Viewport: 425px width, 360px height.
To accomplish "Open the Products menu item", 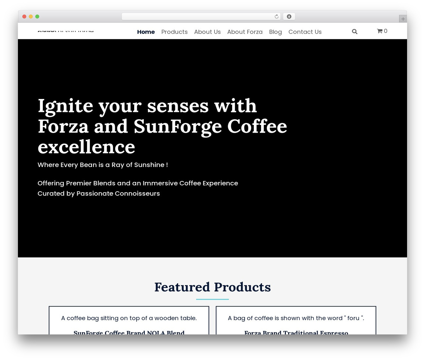I will click(174, 32).
